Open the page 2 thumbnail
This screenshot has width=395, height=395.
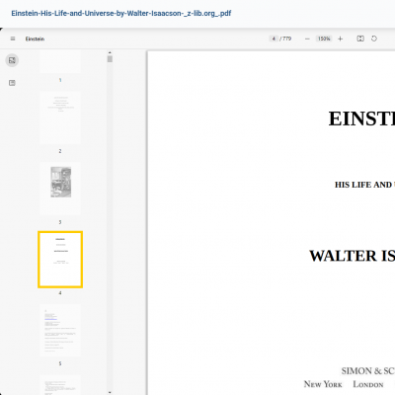[x=60, y=118]
